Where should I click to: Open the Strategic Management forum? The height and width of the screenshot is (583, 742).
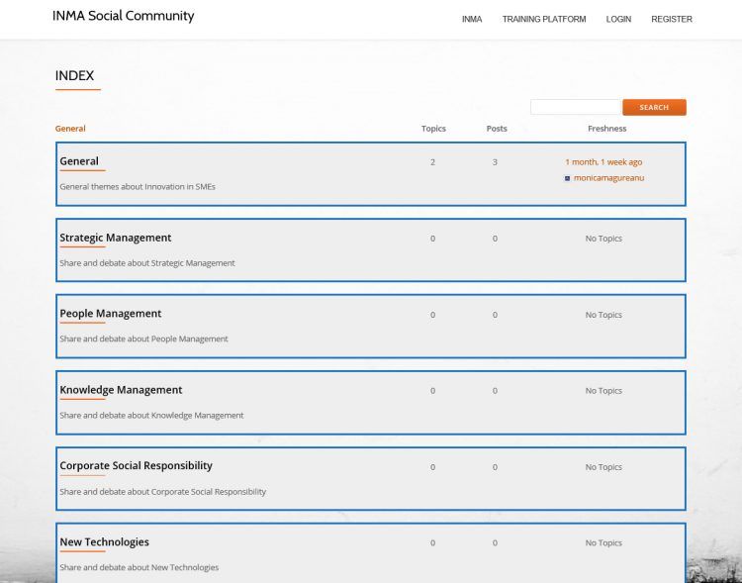click(116, 238)
